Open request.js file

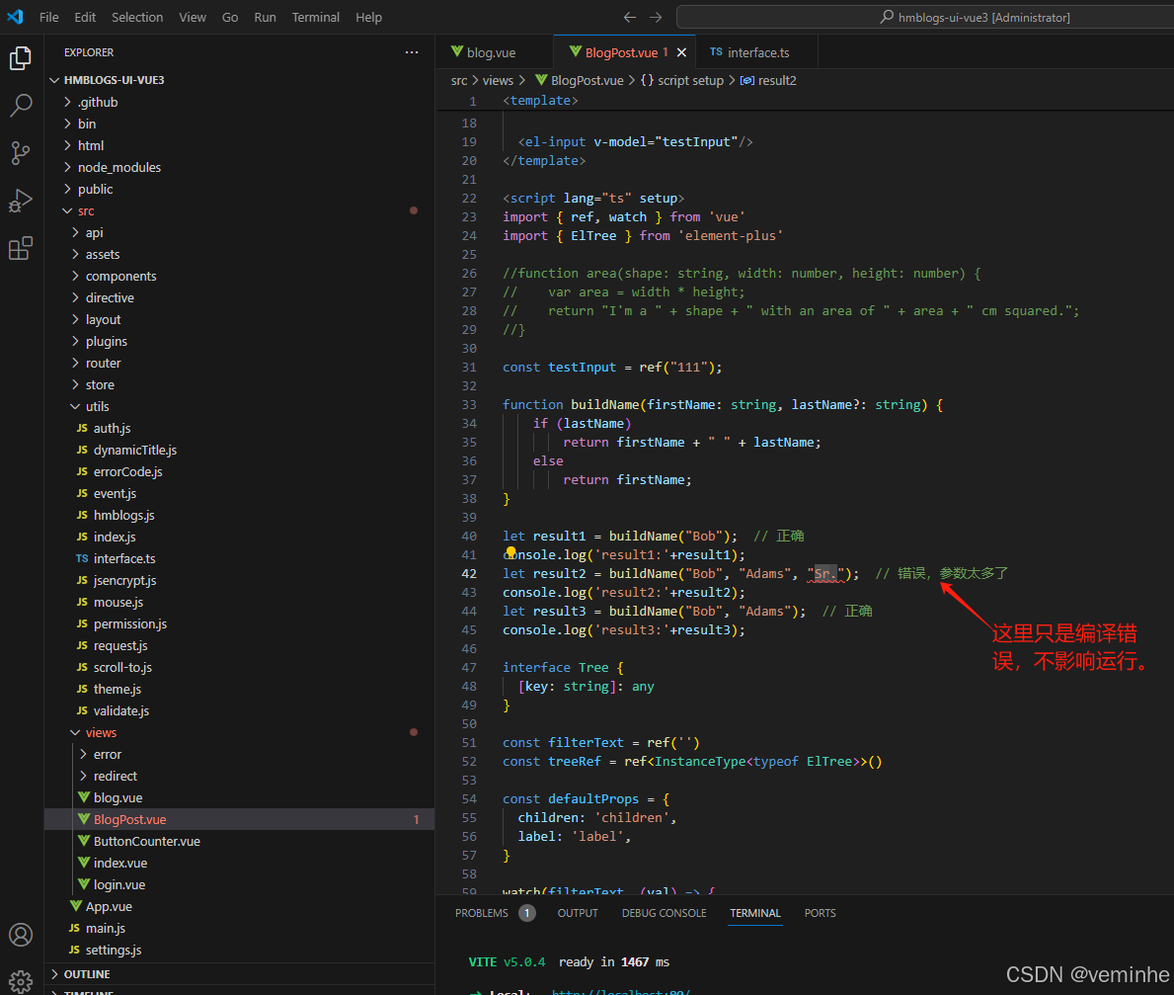click(x=240, y=645)
